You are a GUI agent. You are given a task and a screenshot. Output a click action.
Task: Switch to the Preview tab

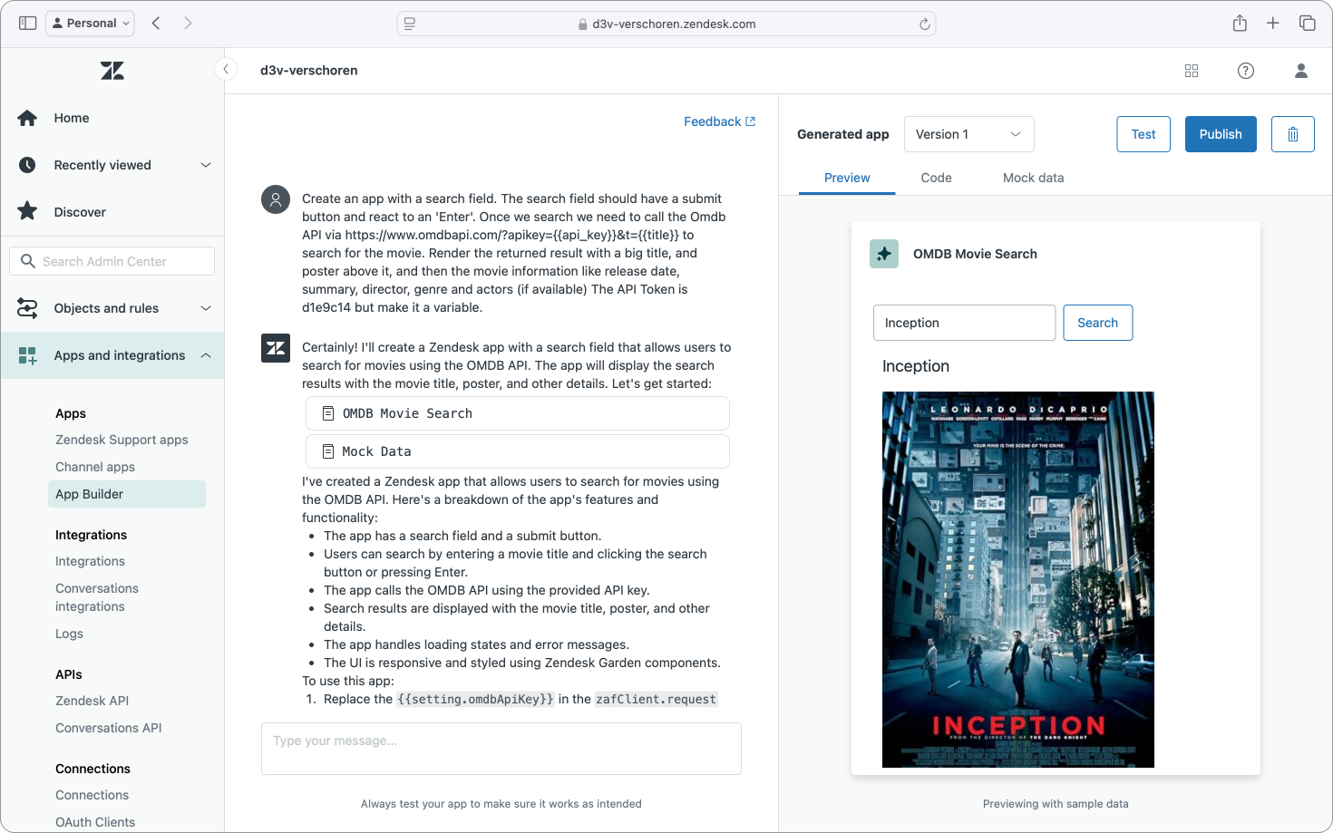pos(847,178)
